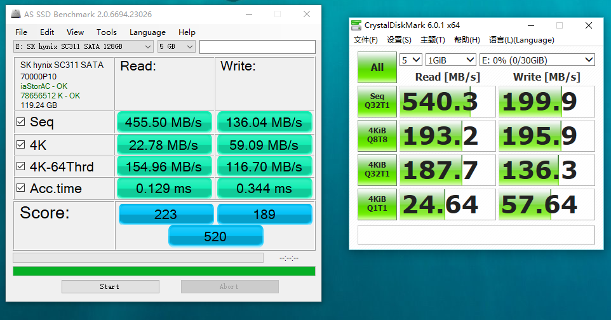Click the total score 520
The width and height of the screenshot is (611, 320).
pos(215,236)
